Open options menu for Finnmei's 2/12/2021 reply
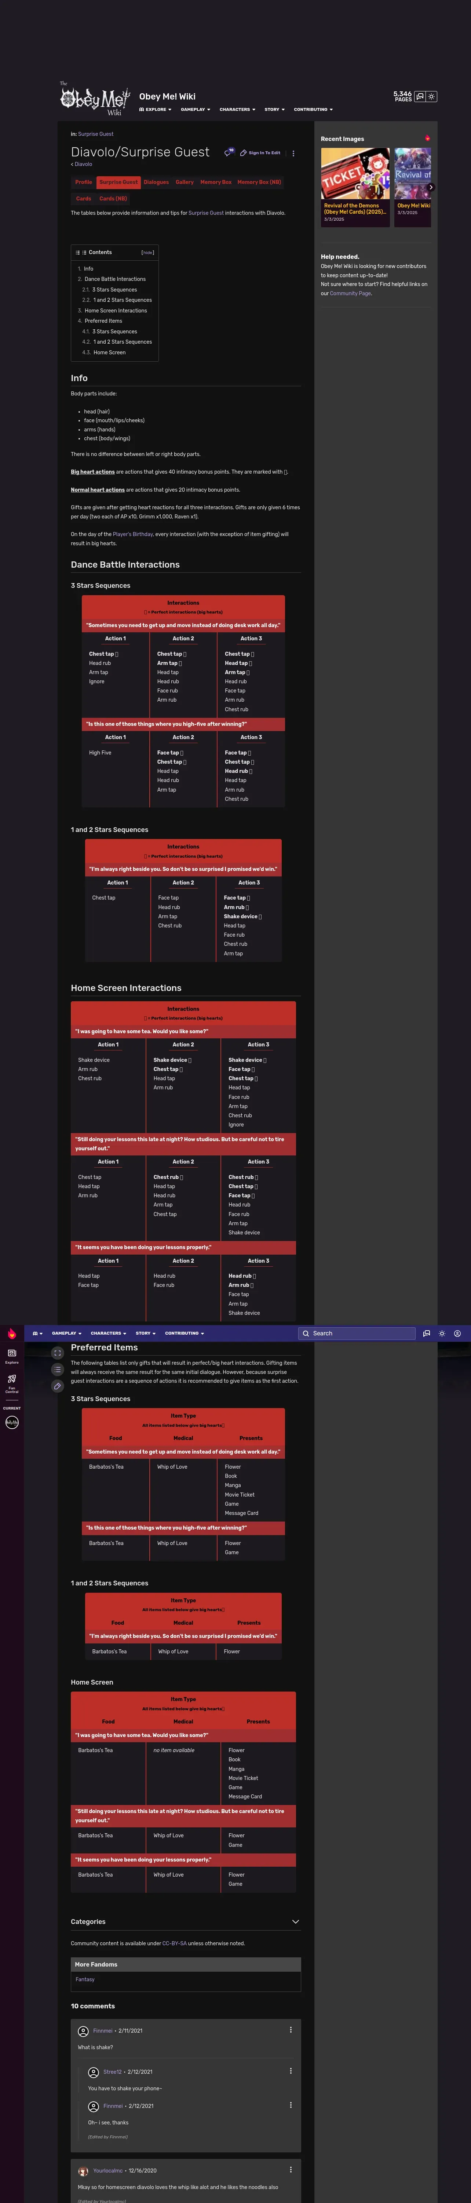The image size is (471, 2203). click(x=291, y=2105)
